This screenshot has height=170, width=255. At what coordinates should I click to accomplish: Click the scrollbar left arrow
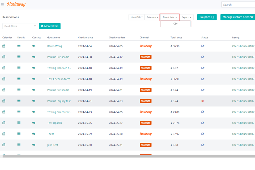point(1,156)
